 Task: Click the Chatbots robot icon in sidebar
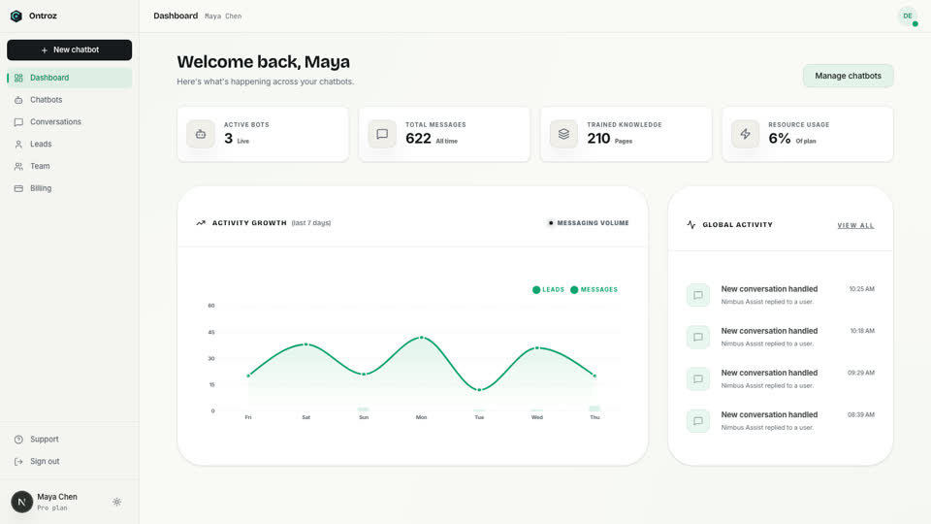click(x=18, y=100)
